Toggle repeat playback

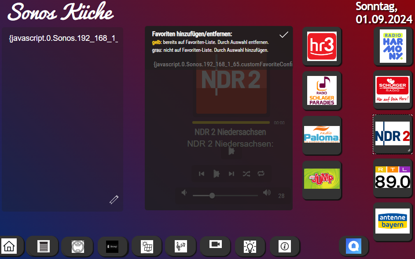pos(261,174)
